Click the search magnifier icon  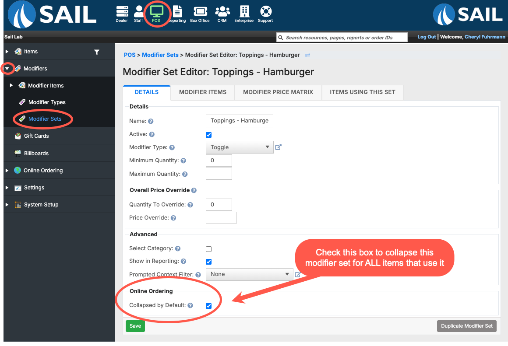(x=281, y=38)
